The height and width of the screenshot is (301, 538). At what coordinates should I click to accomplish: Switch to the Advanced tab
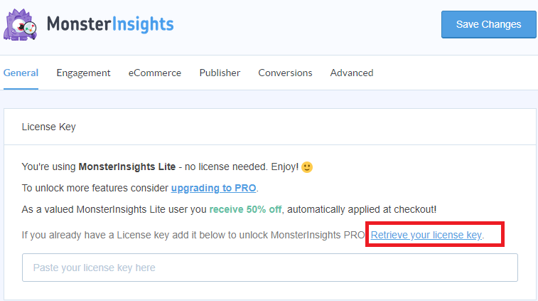click(x=352, y=73)
